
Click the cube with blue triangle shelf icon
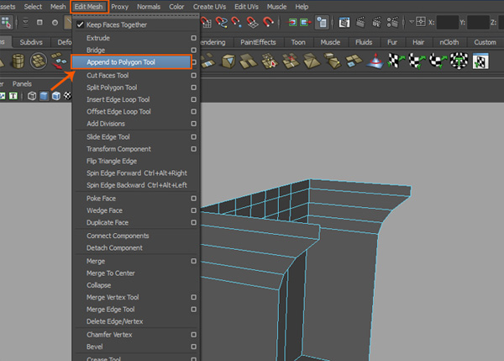[x=228, y=61]
